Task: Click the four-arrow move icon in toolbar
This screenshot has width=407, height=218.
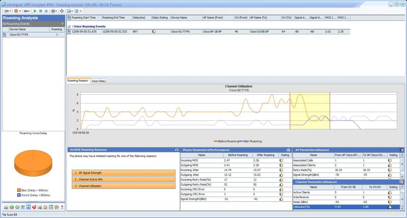Action: tap(62, 11)
